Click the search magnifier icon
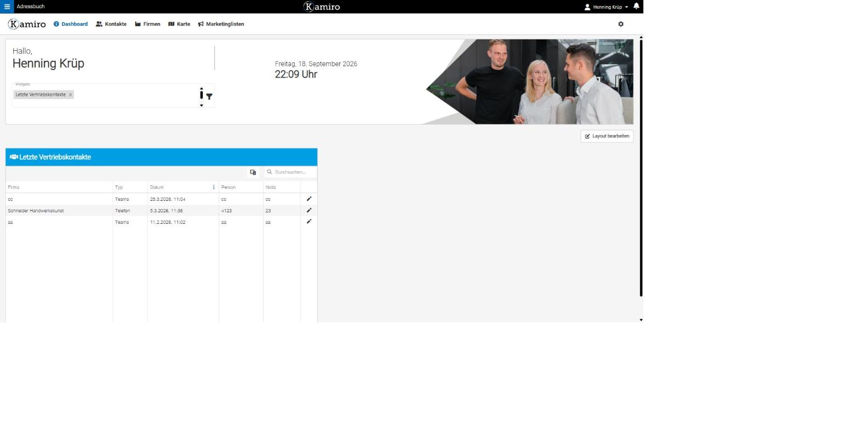This screenshot has width=858, height=429. pos(270,172)
